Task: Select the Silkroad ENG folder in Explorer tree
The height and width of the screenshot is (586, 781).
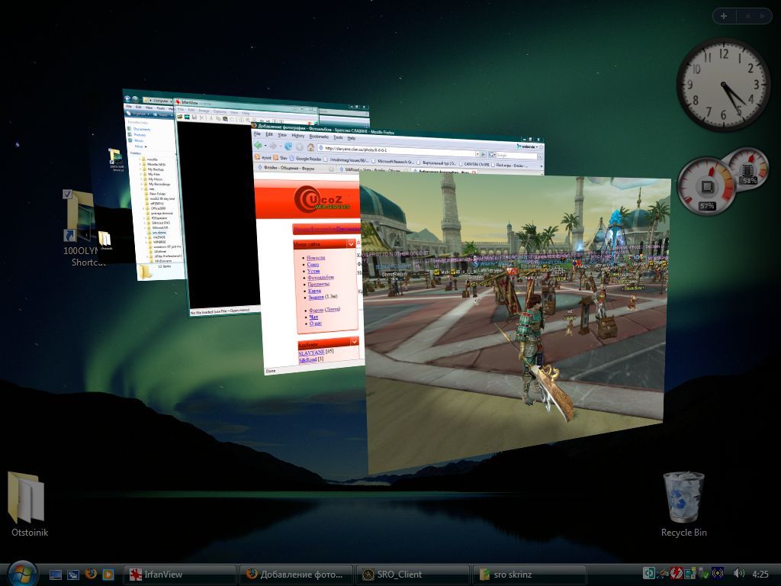Action: point(161,223)
